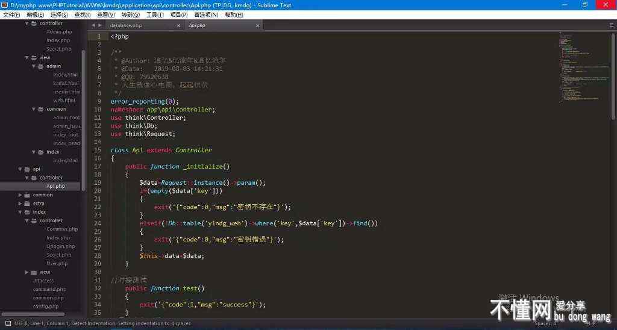Click the sidebar horizontal scrollbar
The height and width of the screenshot is (330, 617).
[33, 314]
